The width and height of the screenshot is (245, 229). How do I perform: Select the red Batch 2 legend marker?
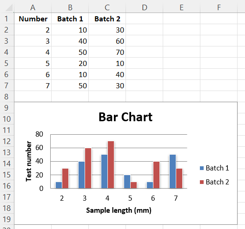202,182
